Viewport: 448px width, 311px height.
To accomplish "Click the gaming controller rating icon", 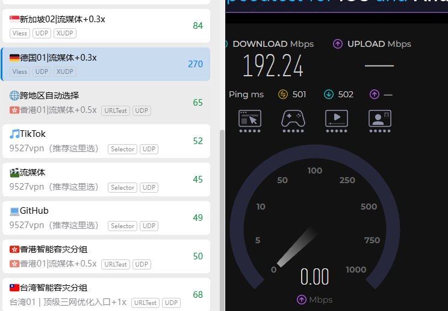I will 293,121.
